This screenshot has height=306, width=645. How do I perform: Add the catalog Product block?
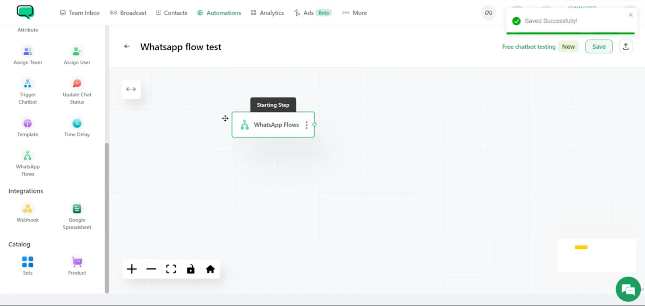(77, 265)
